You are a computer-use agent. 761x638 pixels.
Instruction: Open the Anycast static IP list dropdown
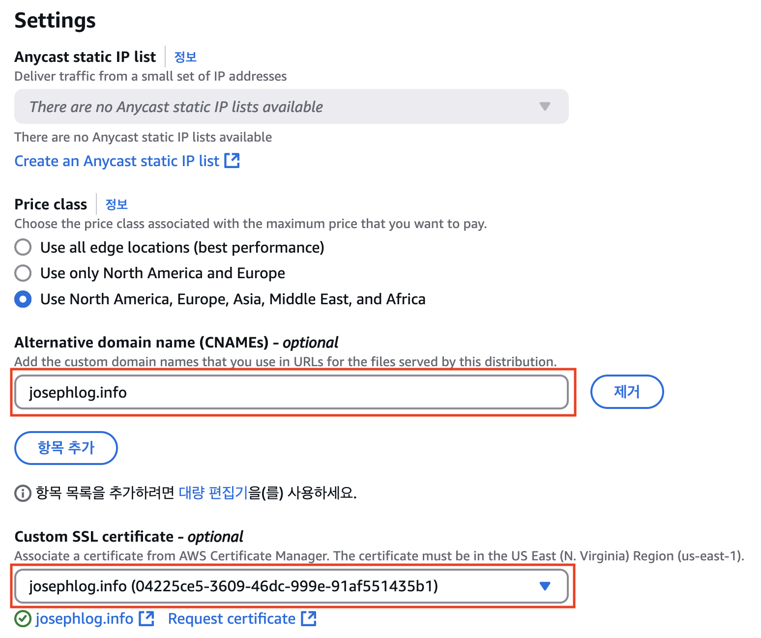(291, 107)
